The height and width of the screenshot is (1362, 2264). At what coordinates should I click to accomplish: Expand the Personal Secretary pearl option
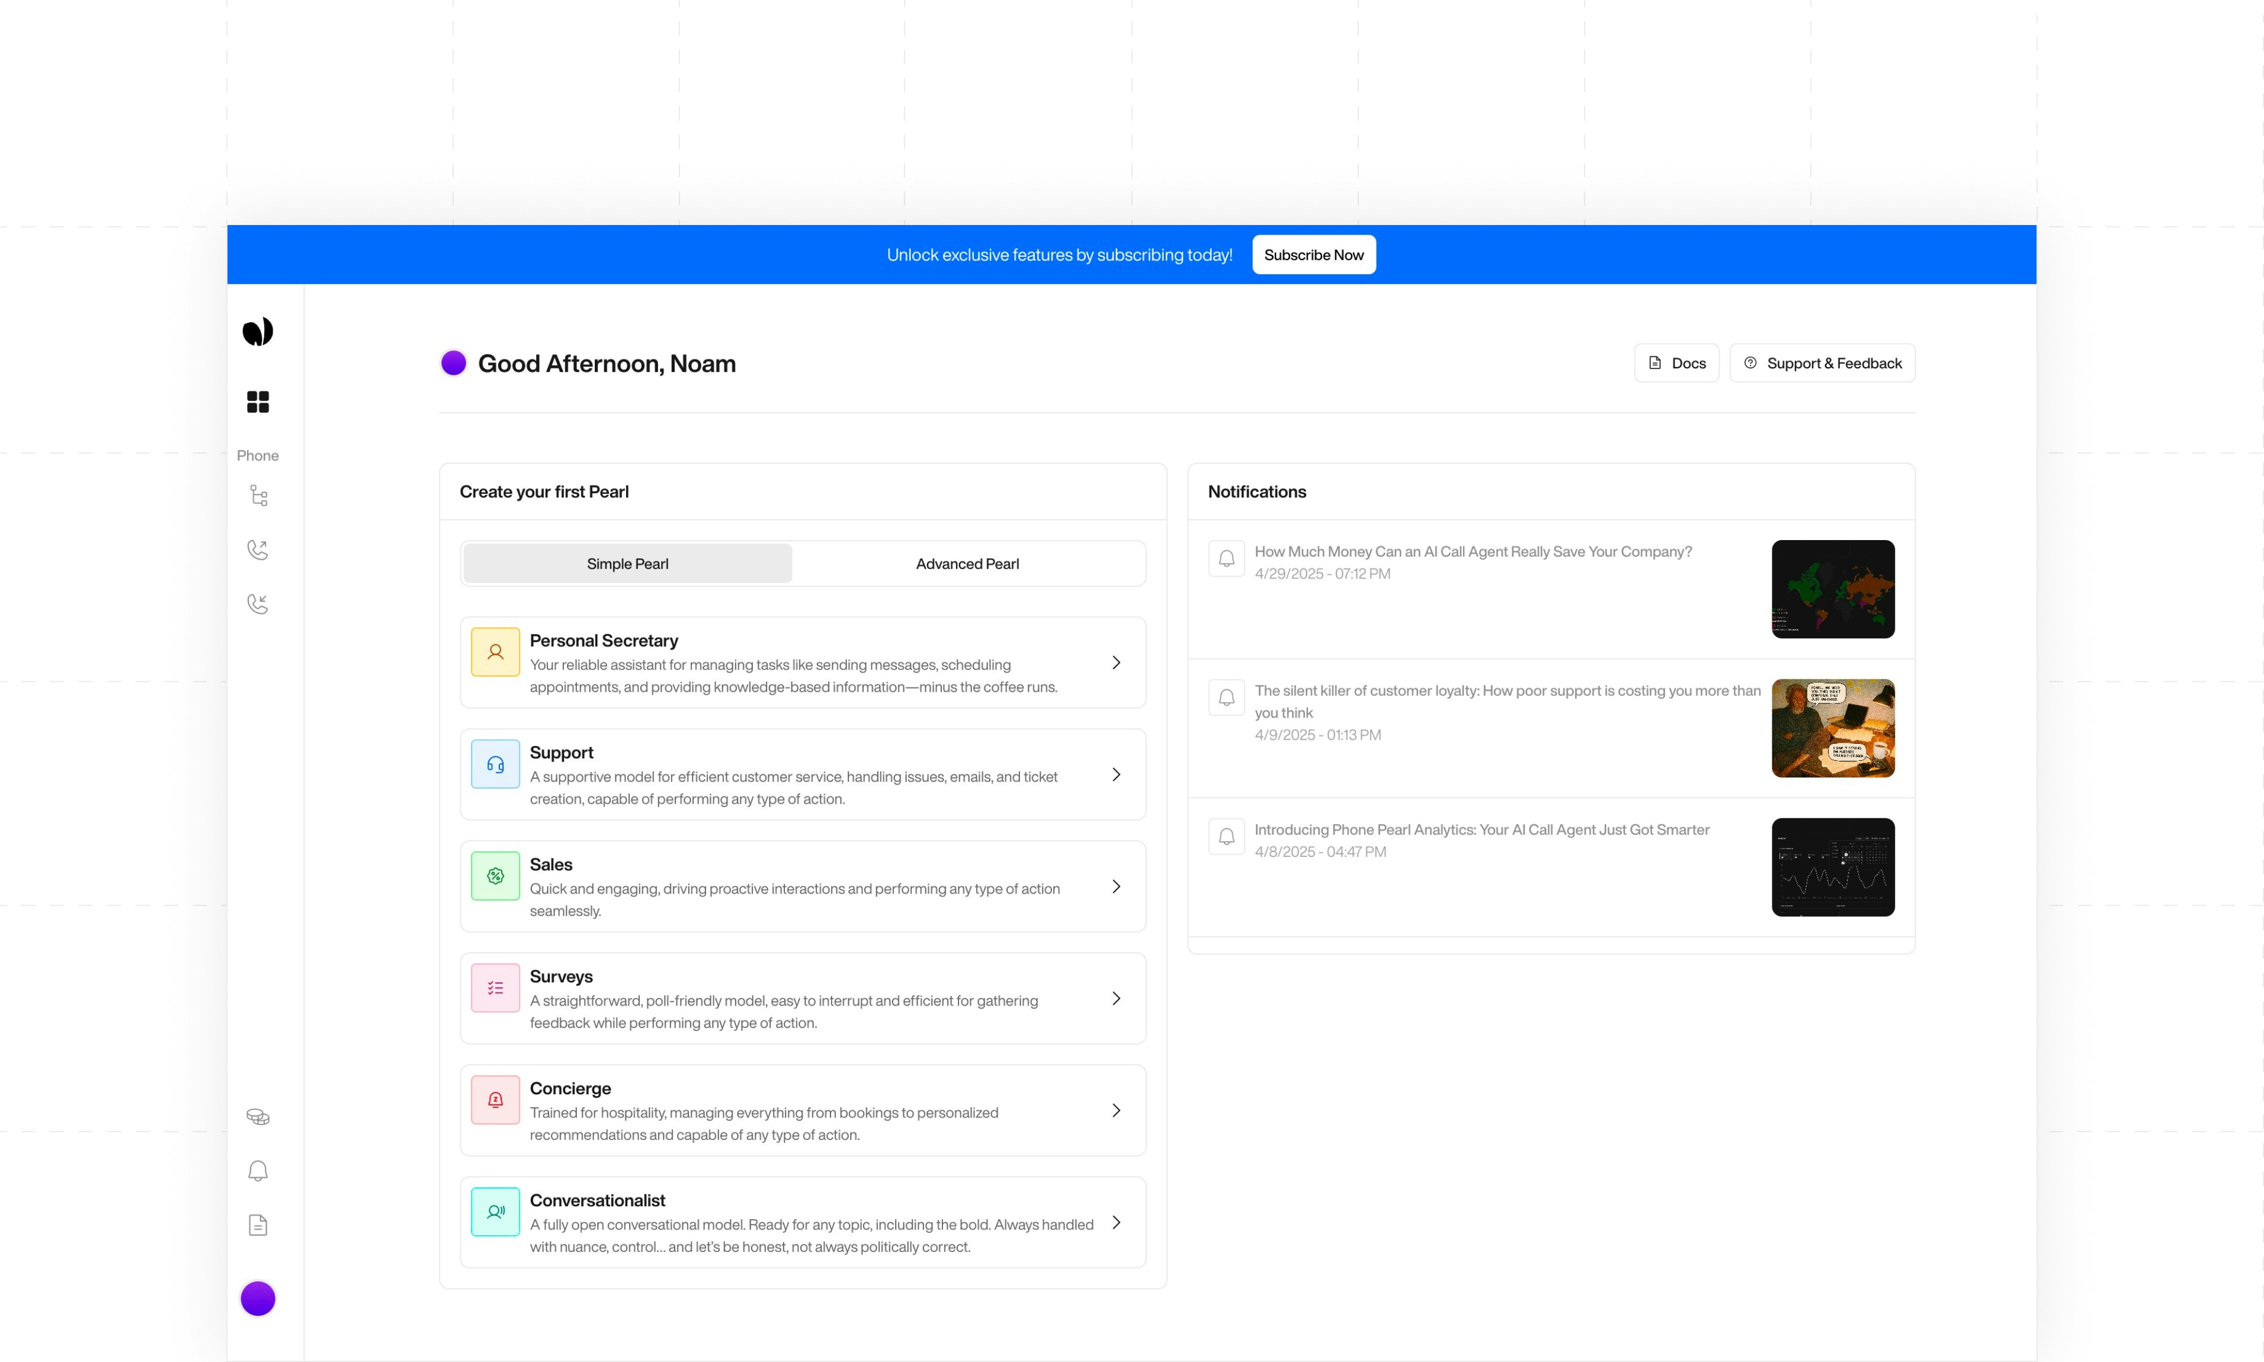1117,661
